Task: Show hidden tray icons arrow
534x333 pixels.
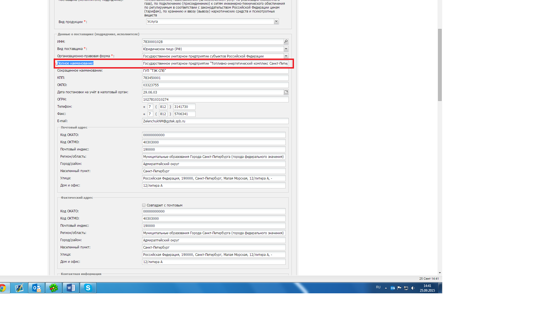Action: pos(386,288)
